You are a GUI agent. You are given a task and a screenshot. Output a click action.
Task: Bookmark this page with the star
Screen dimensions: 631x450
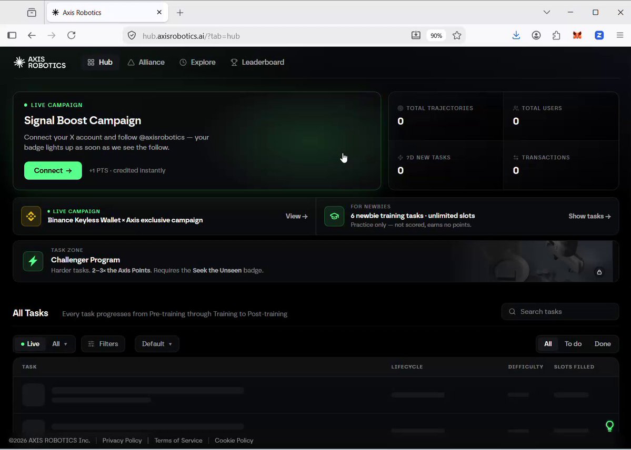point(457,35)
